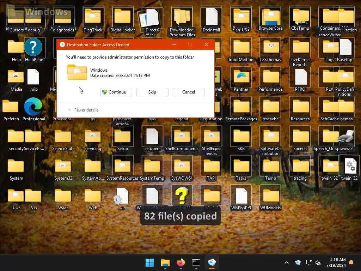361x271 pixels.
Task: Select the splwow64 printer icon
Action: tap(345, 136)
